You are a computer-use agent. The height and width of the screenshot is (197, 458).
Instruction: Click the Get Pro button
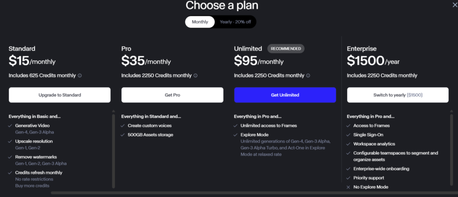click(x=172, y=95)
